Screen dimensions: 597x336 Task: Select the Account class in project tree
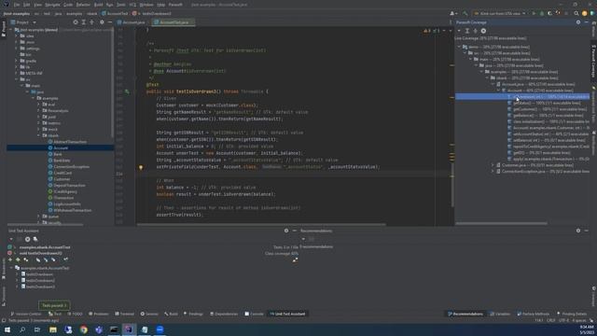60,147
